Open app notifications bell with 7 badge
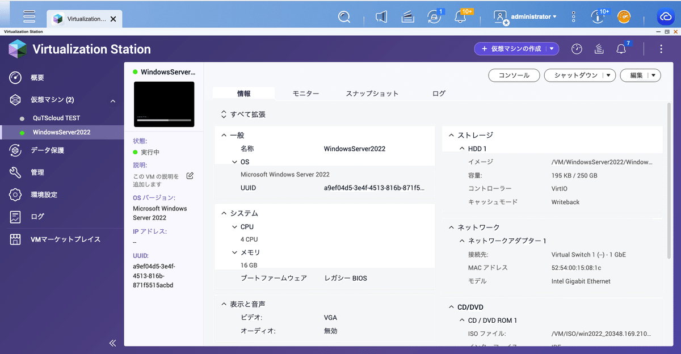The height and width of the screenshot is (354, 681). click(623, 48)
